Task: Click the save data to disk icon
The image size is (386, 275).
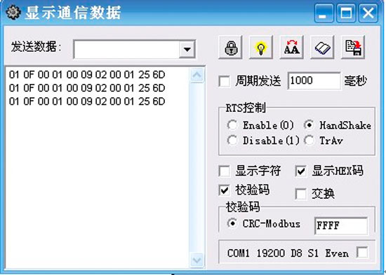Action: tap(353, 48)
